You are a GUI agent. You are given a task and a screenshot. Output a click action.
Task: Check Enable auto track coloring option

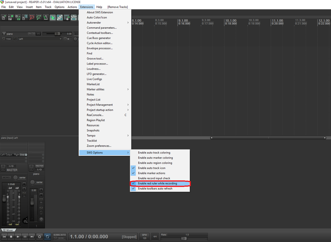[x=160, y=153]
